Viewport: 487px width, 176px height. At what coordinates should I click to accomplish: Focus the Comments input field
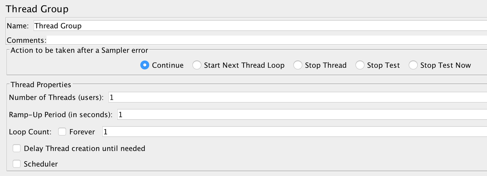point(266,40)
